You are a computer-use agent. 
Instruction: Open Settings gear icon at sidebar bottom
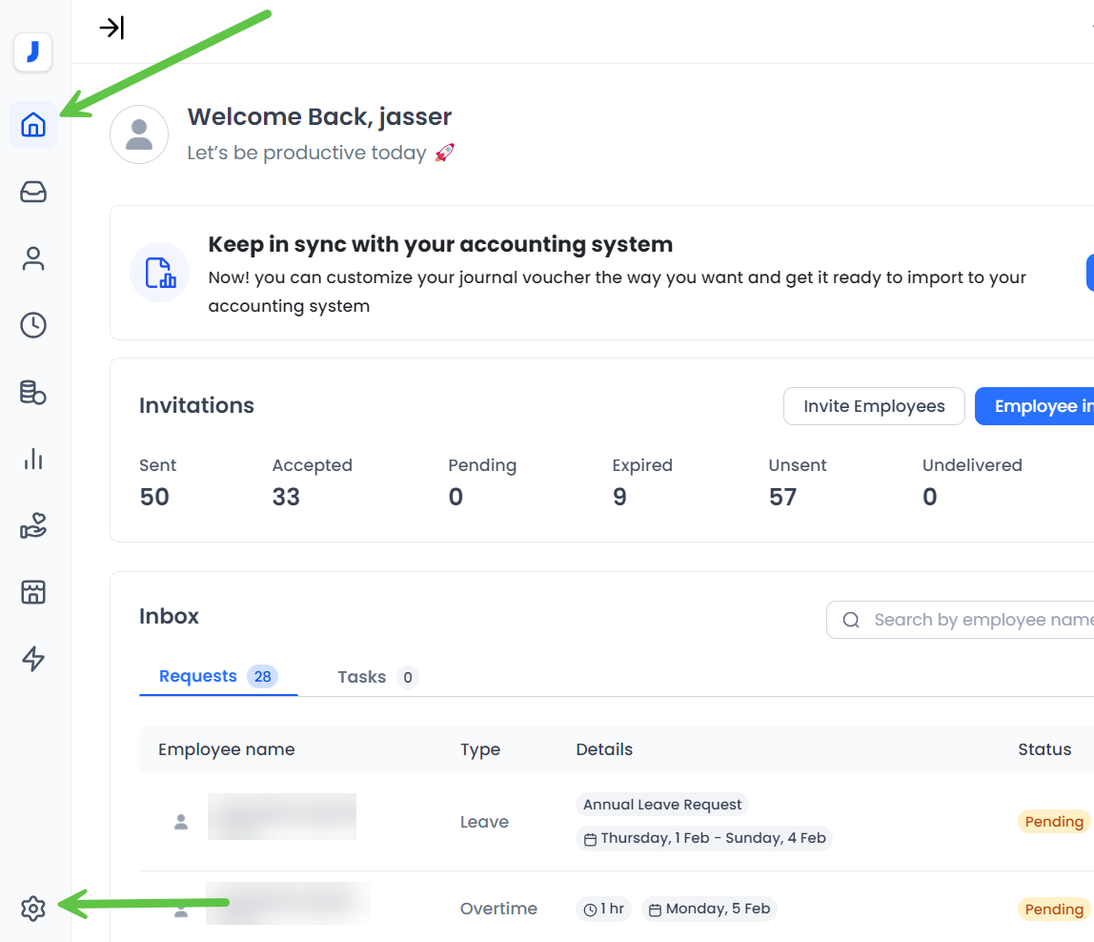click(33, 909)
